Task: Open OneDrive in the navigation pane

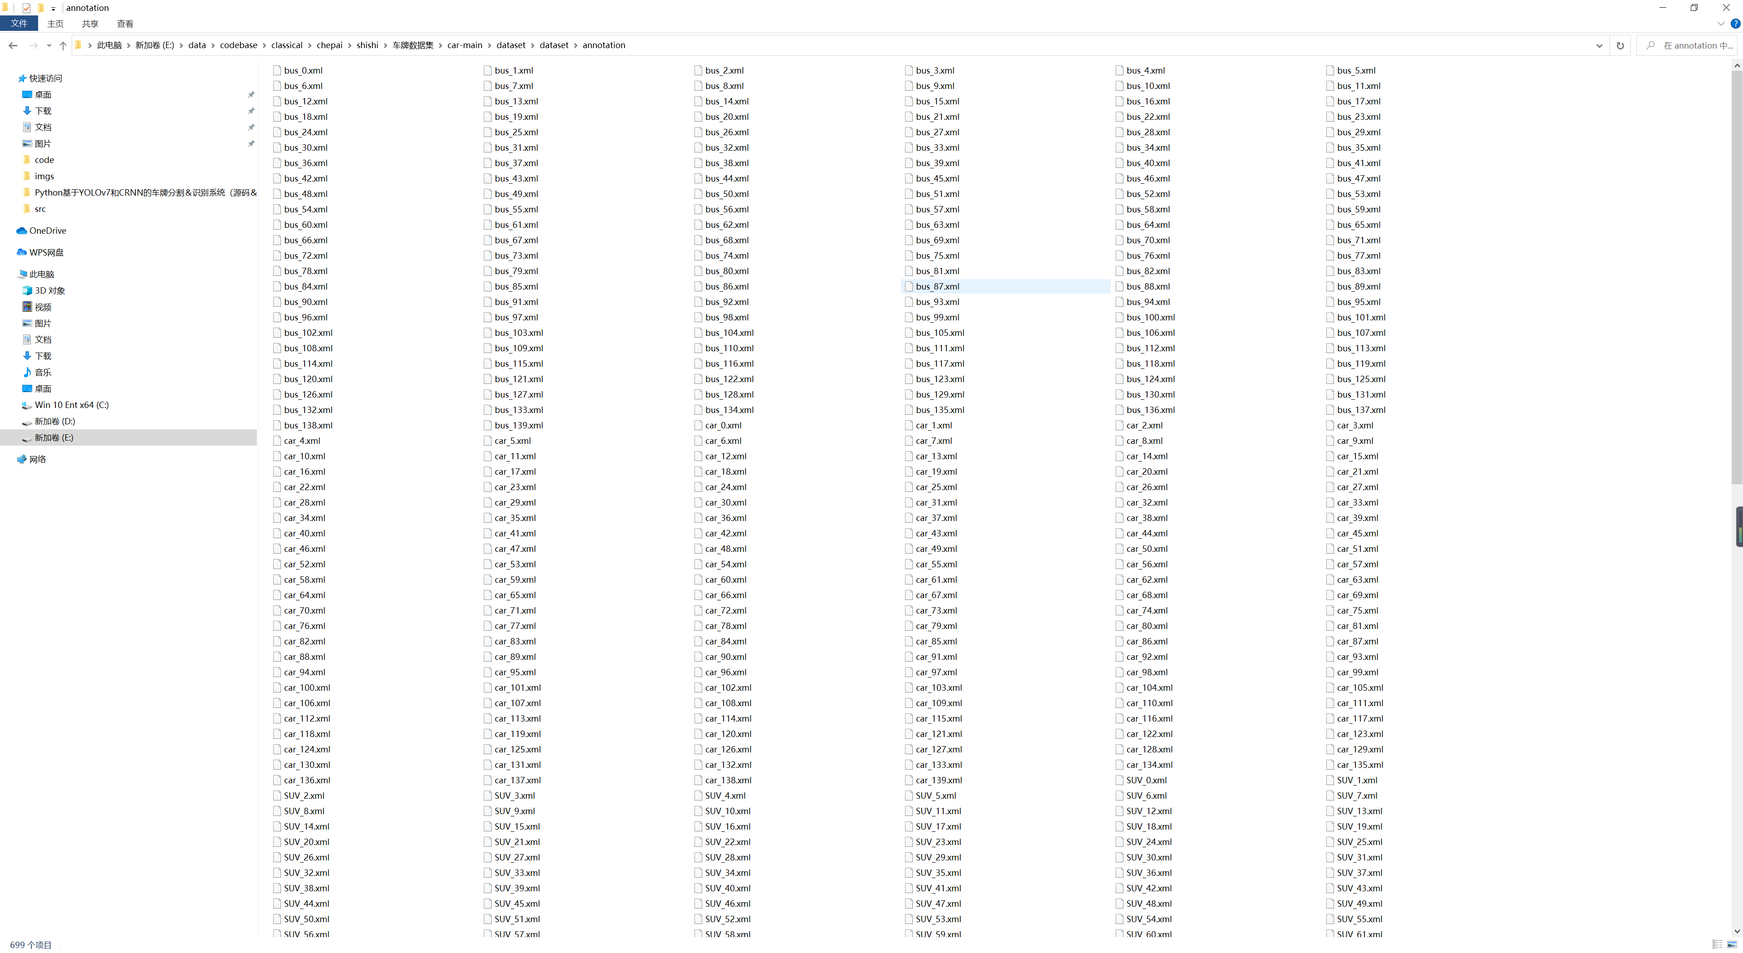Action: (x=47, y=231)
